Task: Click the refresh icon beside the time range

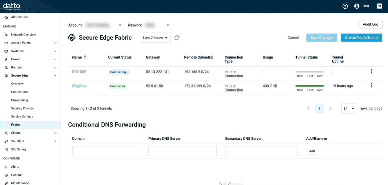Action: pos(177,38)
